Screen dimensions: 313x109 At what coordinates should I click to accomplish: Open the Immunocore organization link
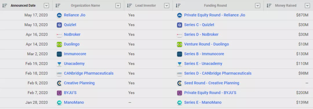pyautogui.click(x=75, y=54)
